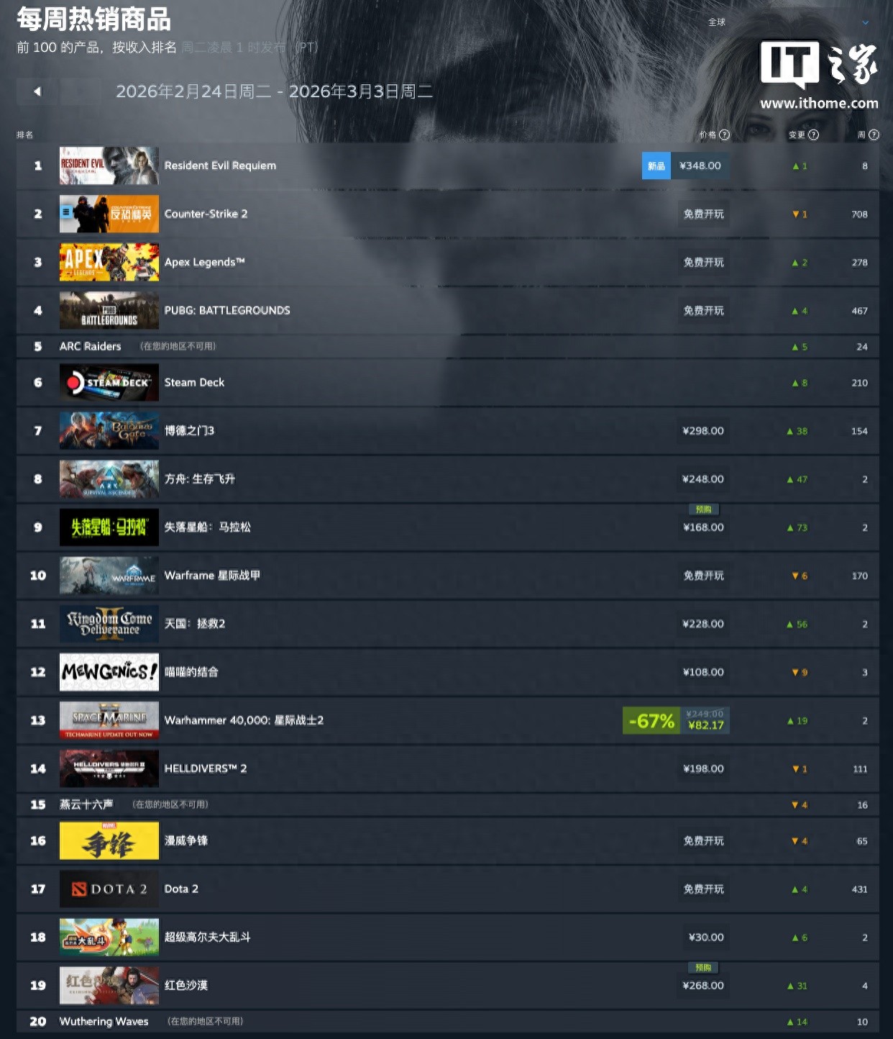Viewport: 893px width, 1039px height.
Task: Open the change column help icon
Action: tap(813, 135)
